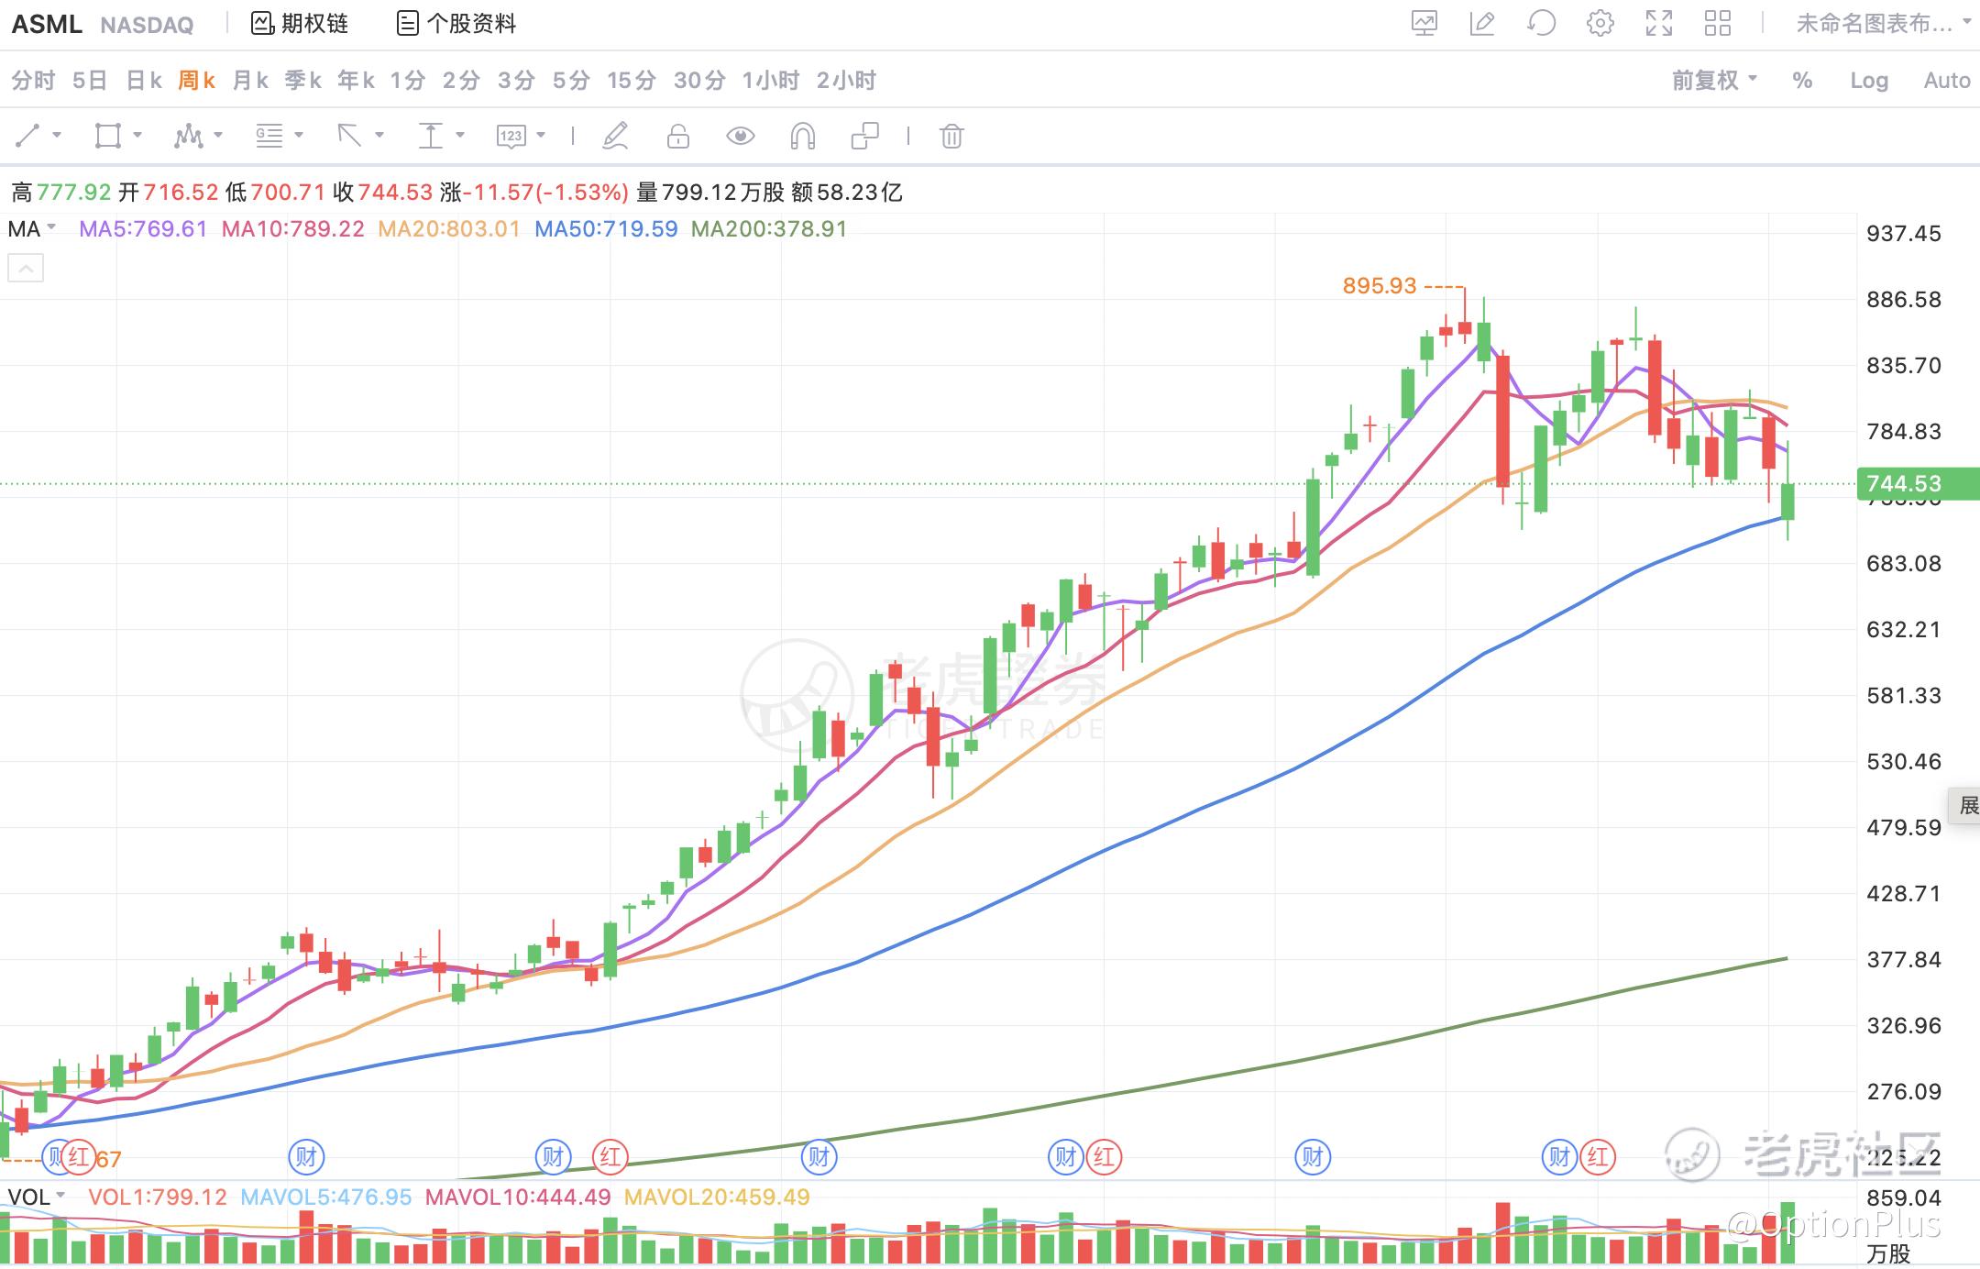This screenshot has height=1269, width=1980.
Task: Click MA20:803.01 legend label
Action: pos(449,229)
